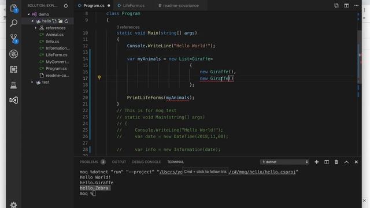
Task: Click 'hello.Zebra' output in terminal
Action: pos(94,188)
